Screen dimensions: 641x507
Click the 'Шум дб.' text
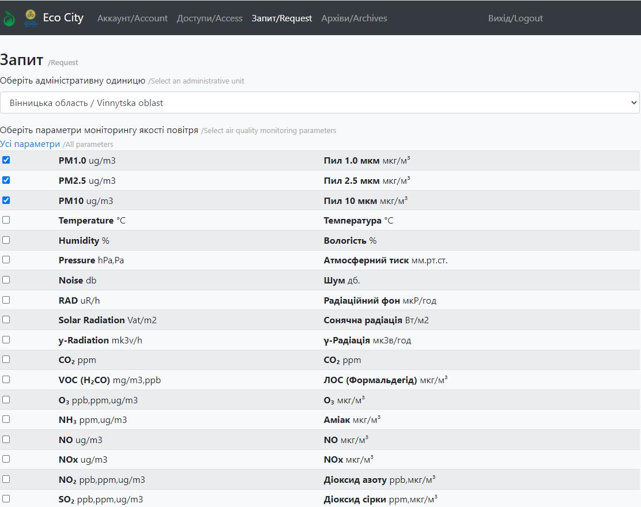(342, 281)
